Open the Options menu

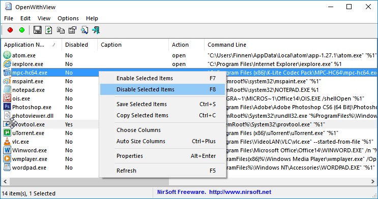click(x=68, y=18)
